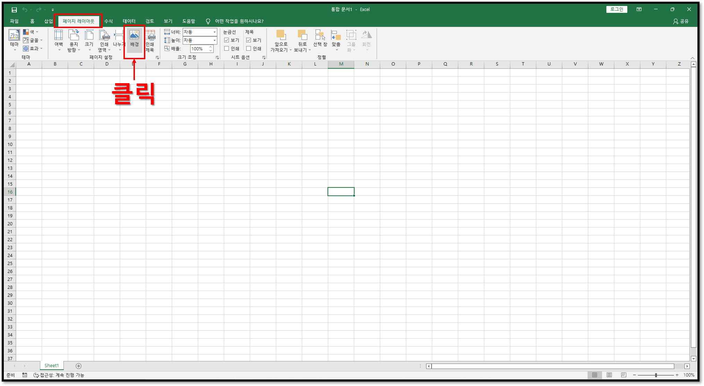Click the 공유 (Share) button
This screenshot has width=704, height=386.
pos(681,21)
